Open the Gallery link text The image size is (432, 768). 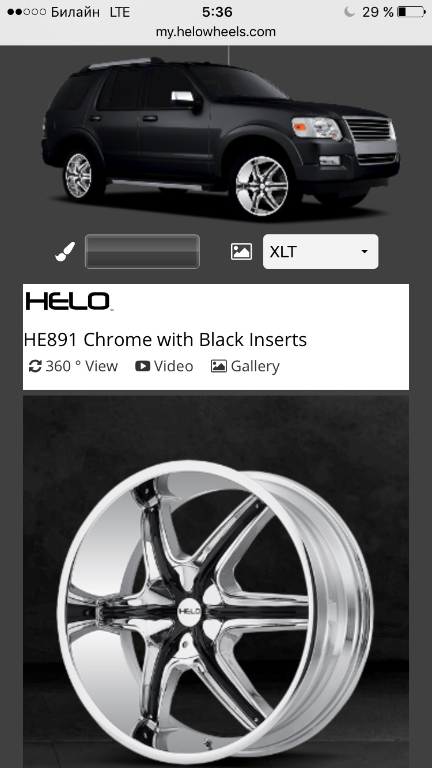pyautogui.click(x=255, y=366)
